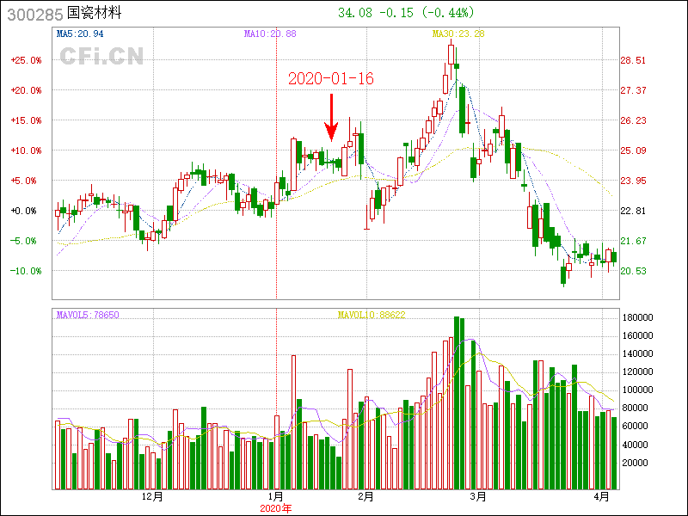
Task: Select the MA10:20.88 indicator label
Action: [270, 34]
